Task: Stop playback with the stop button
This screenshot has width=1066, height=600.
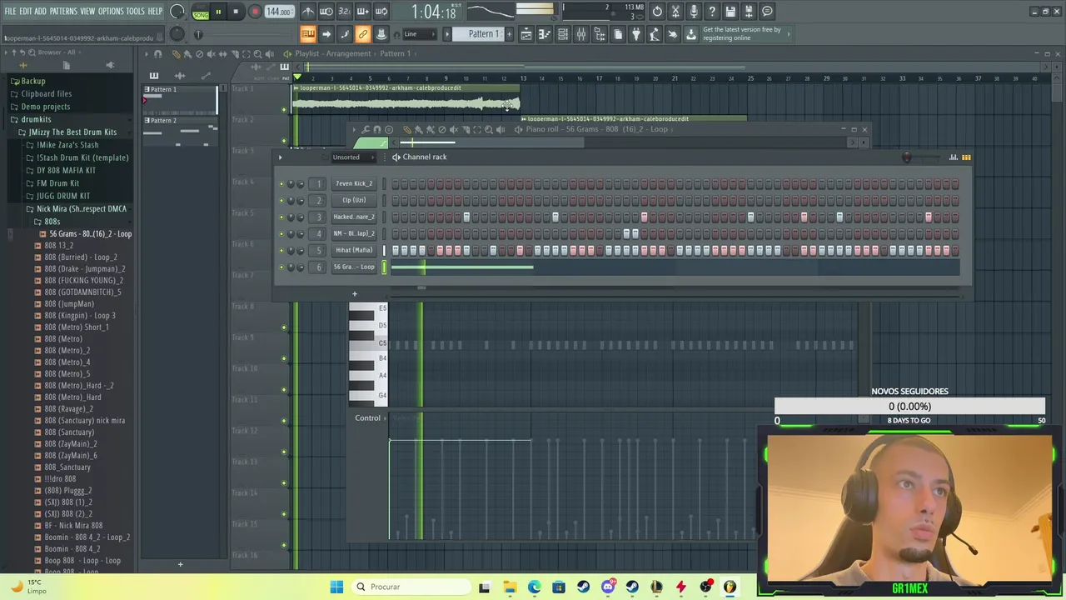Action: 236,12
